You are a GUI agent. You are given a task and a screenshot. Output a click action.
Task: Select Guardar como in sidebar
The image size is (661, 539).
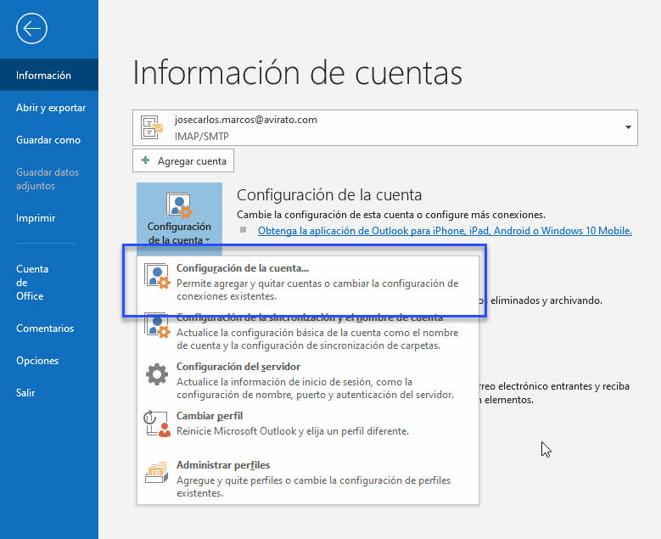tap(49, 140)
